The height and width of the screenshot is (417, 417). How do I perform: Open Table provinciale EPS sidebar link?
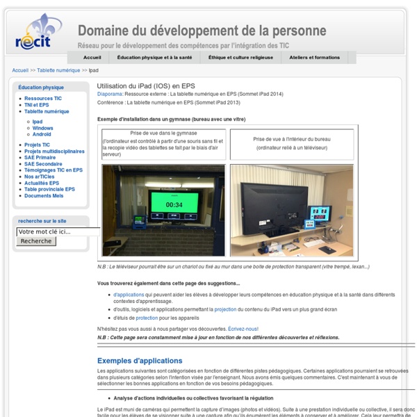point(50,189)
